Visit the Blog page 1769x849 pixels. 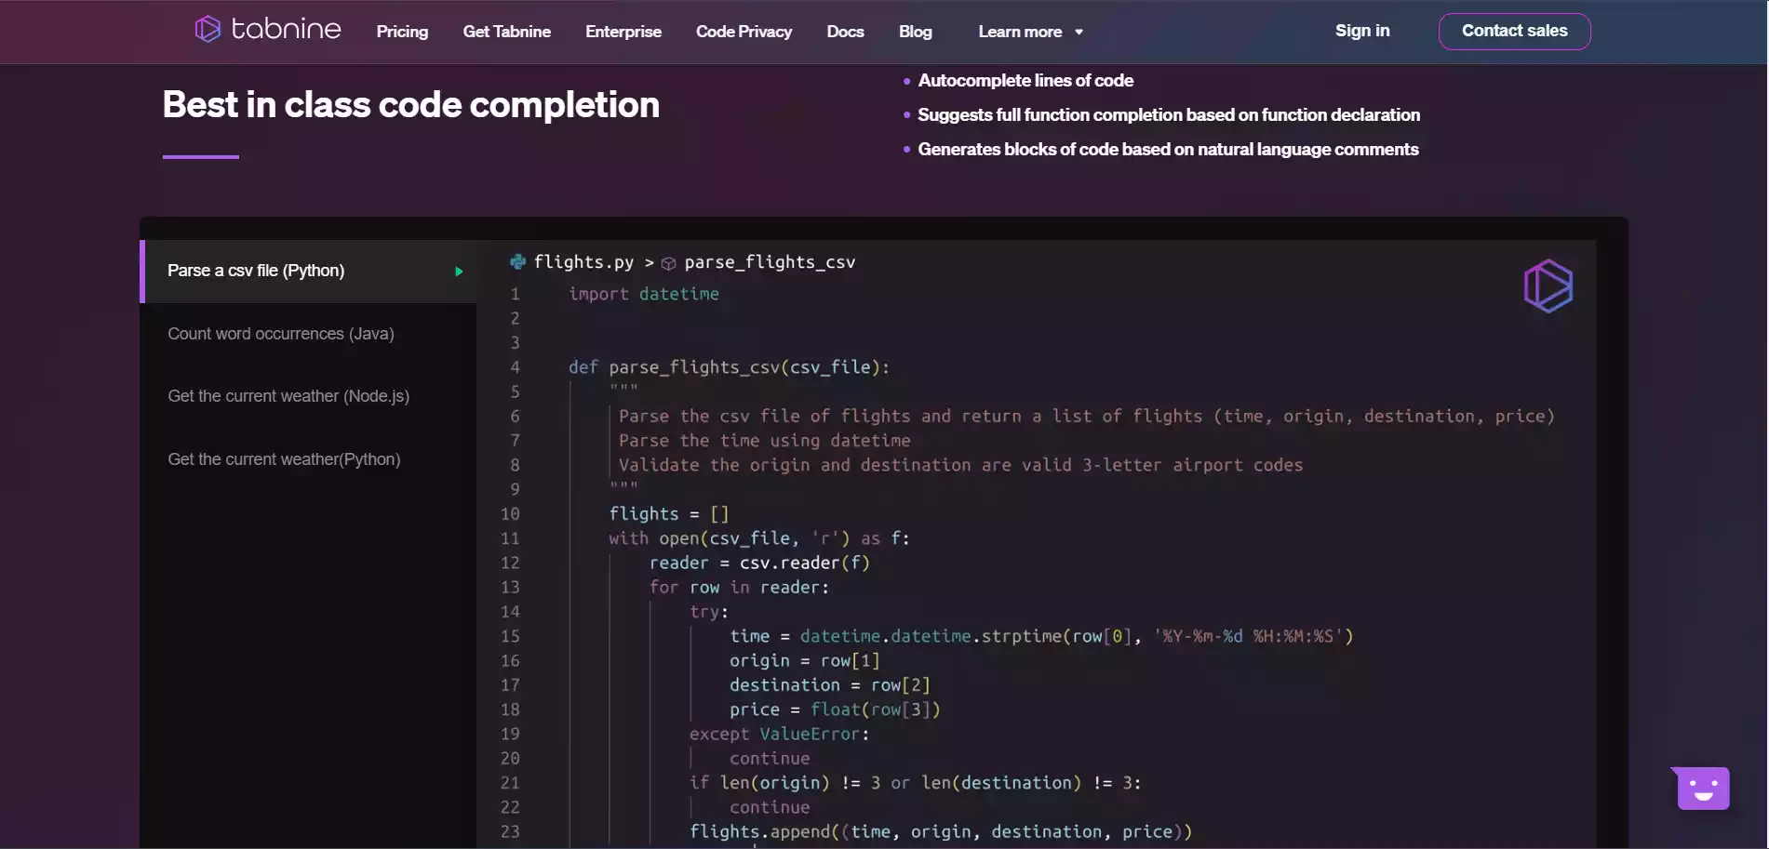click(916, 32)
